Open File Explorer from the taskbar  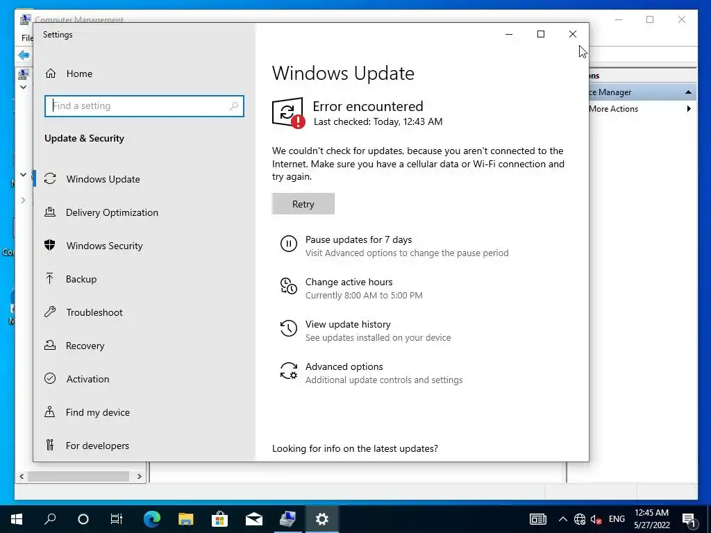click(x=186, y=519)
